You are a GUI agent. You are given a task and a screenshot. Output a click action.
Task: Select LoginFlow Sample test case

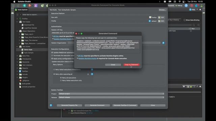(30, 28)
